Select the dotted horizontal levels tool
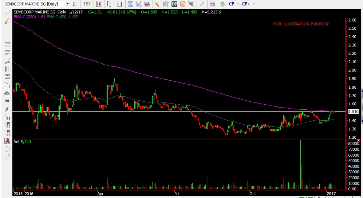Image resolution: width=363 pixels, height=198 pixels. click(7, 45)
